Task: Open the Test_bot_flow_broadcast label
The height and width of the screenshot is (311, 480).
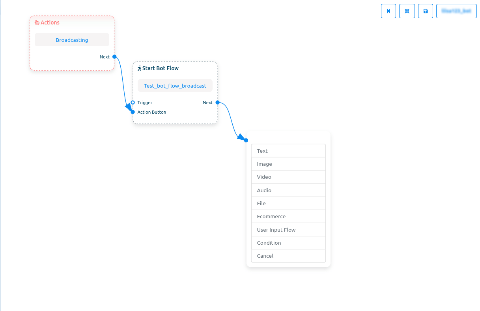Action: point(175,86)
